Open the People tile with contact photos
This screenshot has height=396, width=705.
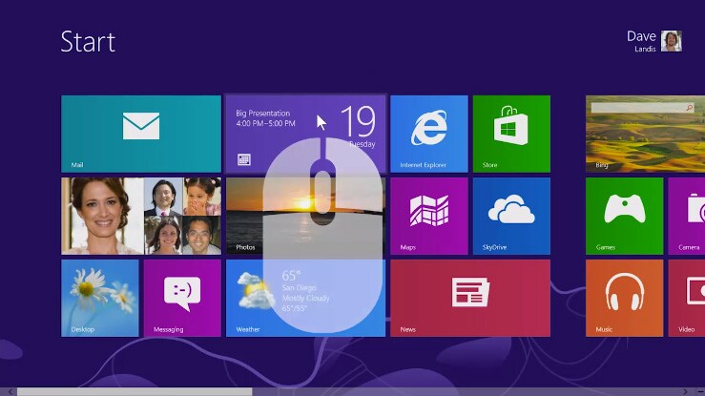[141, 217]
